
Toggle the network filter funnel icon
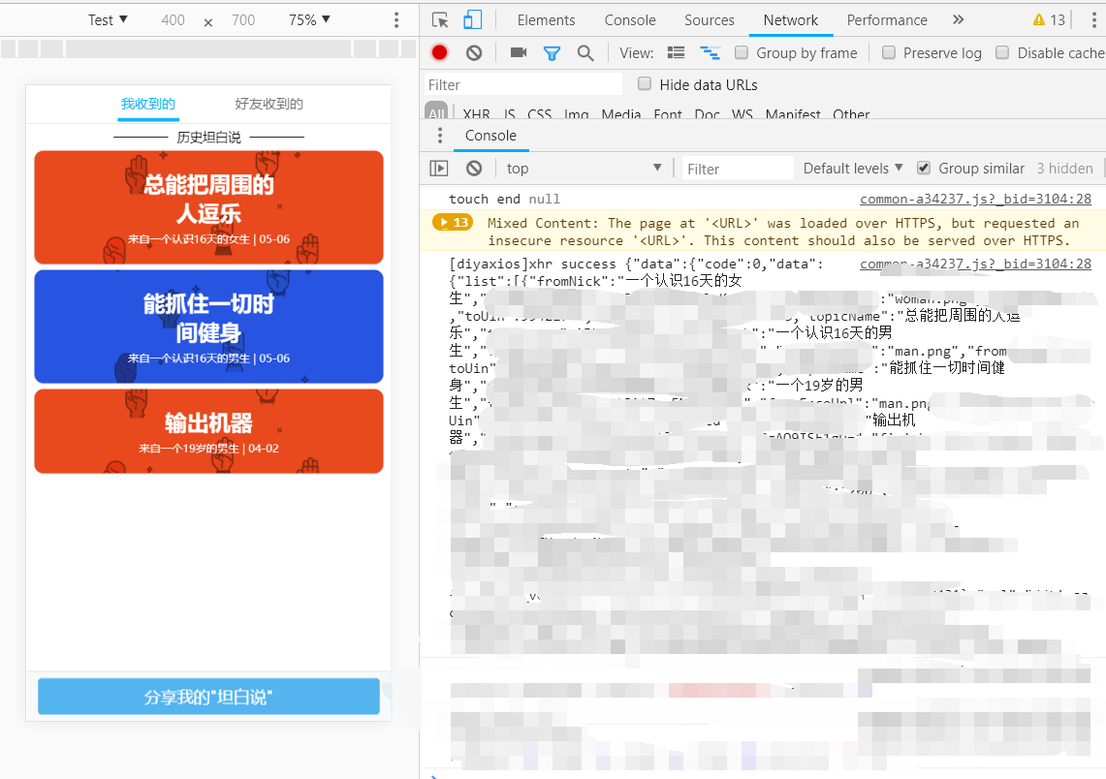(x=552, y=53)
